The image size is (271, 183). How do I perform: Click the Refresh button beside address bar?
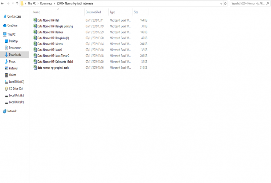(226, 4)
